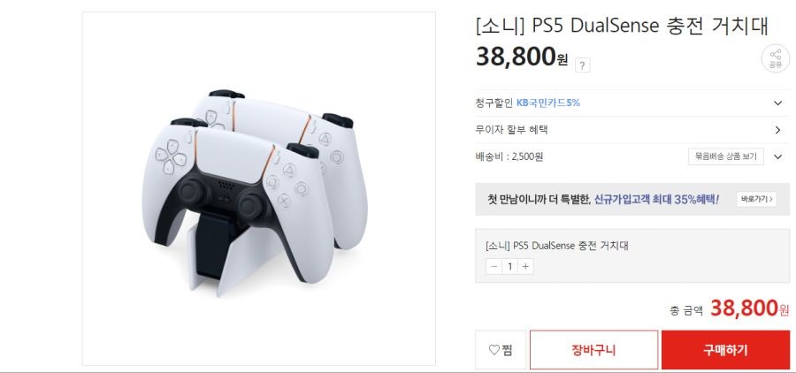The image size is (796, 373).
Task: Click the heart 찜 wishlist button
Action: (501, 350)
